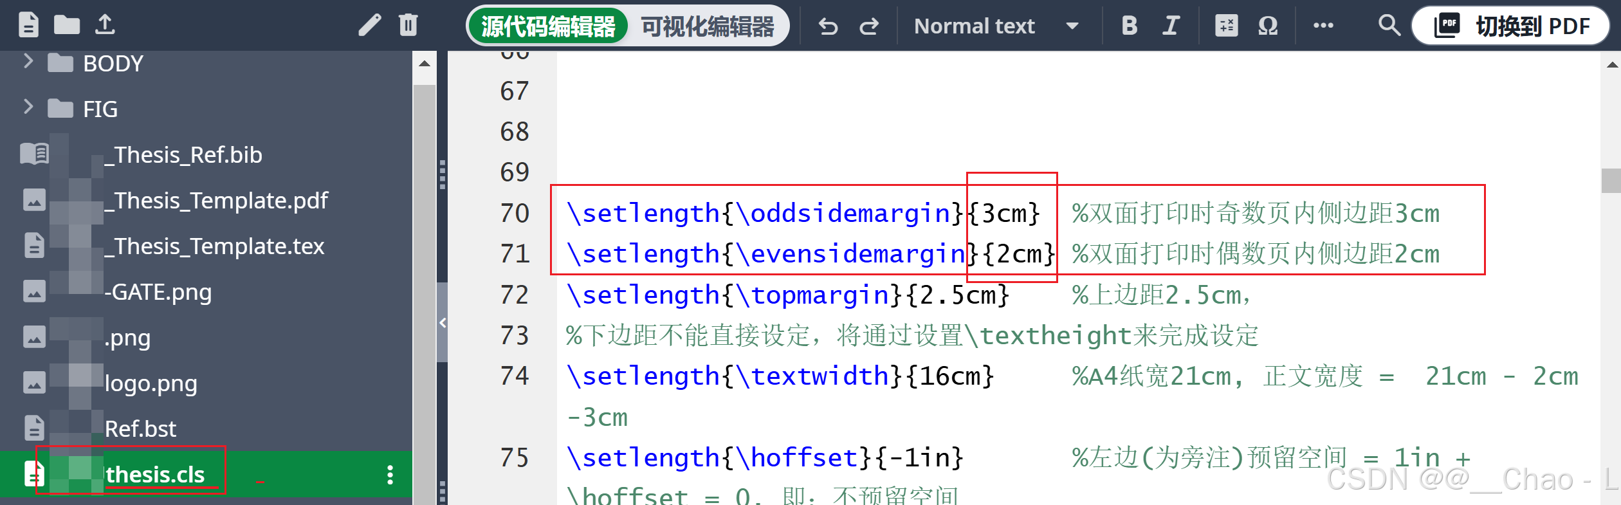The image size is (1621, 505).
Task: Click the \textheight comment on line 73
Action: pos(911,335)
